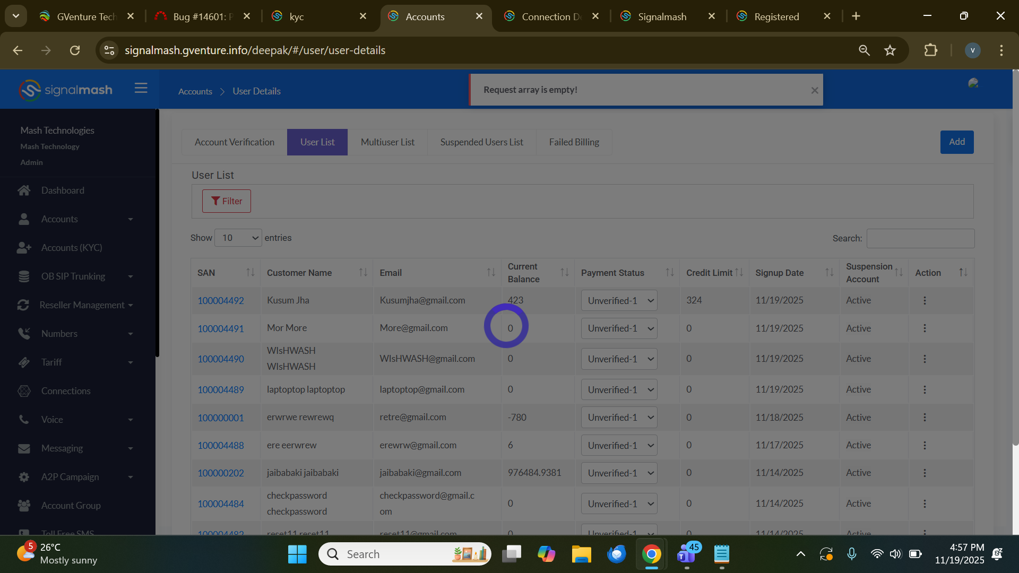Dismiss the 'Request array is empty' notification
The height and width of the screenshot is (573, 1019).
tap(815, 91)
